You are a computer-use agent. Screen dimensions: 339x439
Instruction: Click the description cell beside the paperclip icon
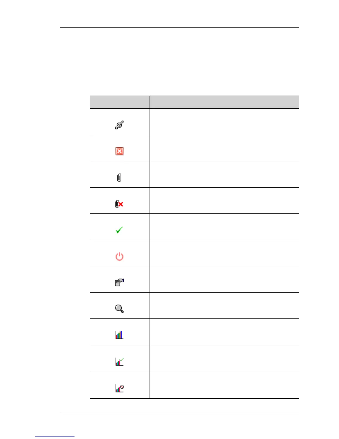(224, 174)
